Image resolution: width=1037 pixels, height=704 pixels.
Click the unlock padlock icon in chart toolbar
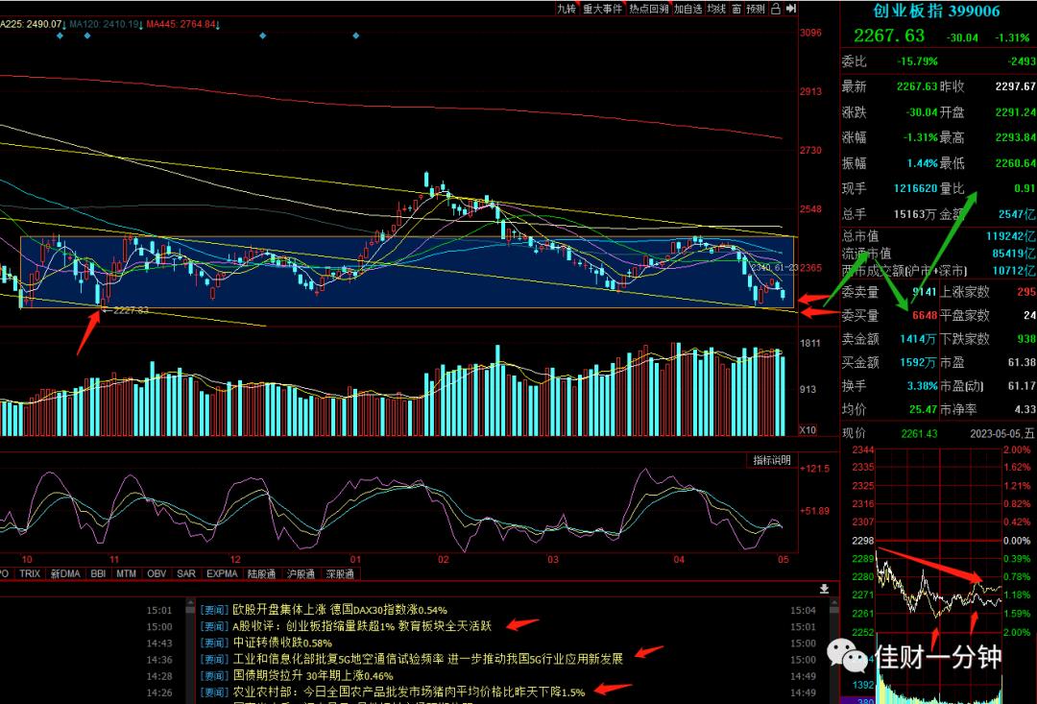(x=776, y=9)
